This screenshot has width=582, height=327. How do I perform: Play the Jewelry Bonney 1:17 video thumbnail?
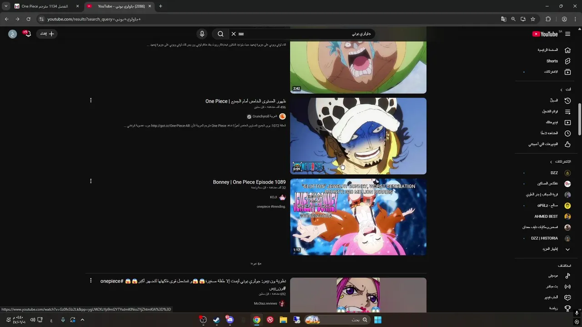tap(358, 217)
